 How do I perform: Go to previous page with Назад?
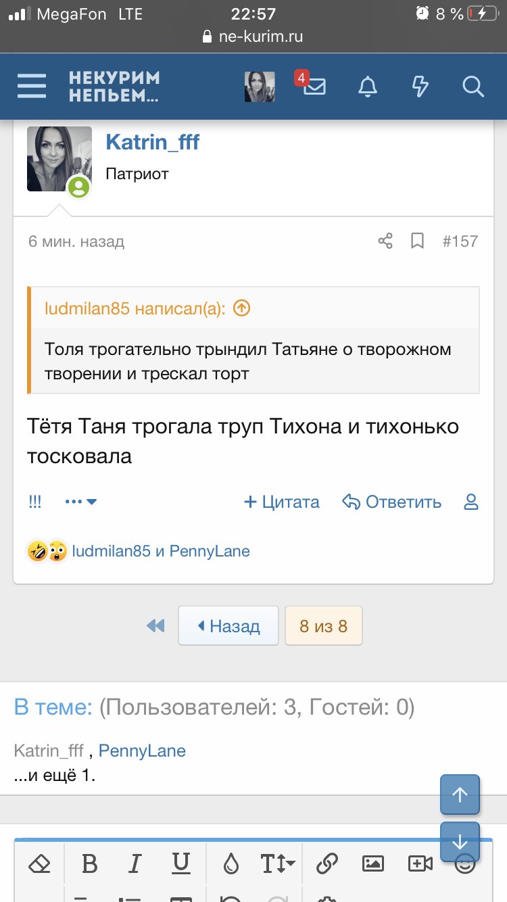(x=228, y=626)
